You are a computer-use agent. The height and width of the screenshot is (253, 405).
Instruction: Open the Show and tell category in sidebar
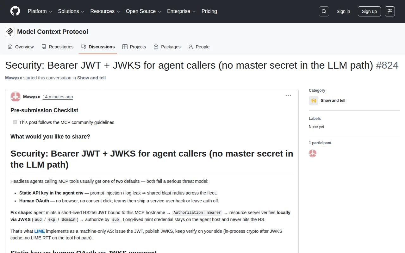click(333, 101)
